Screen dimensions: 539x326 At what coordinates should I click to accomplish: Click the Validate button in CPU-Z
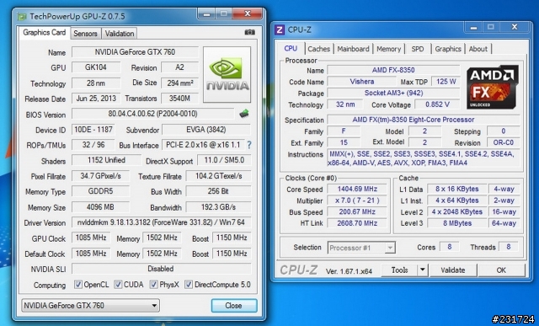click(453, 270)
